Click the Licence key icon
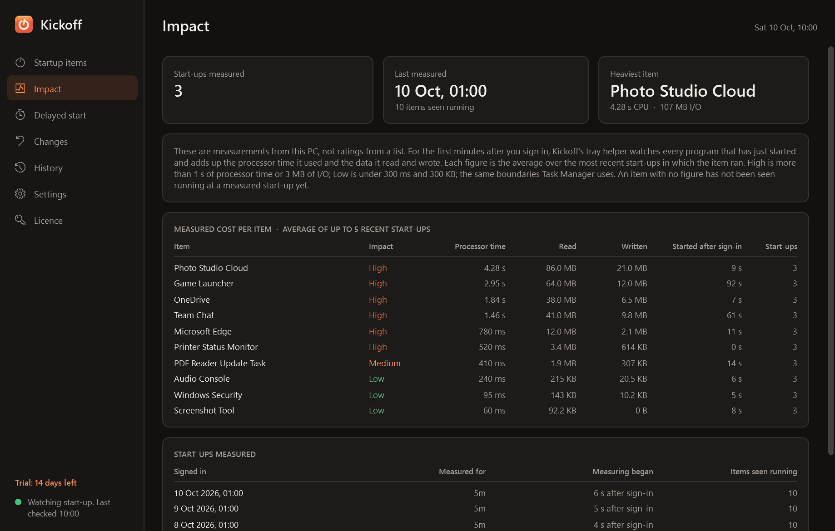Screen dimensions: 835x531 coord(20,220)
